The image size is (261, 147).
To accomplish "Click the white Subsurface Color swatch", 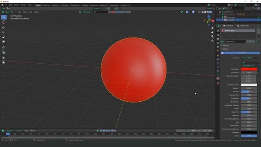I will pyautogui.click(x=249, y=85).
